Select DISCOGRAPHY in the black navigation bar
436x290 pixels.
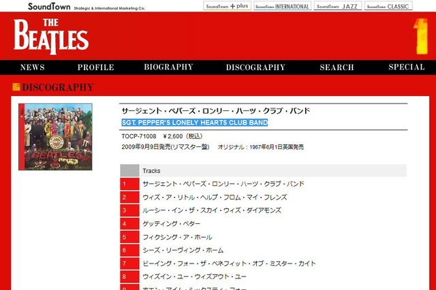[x=255, y=67]
